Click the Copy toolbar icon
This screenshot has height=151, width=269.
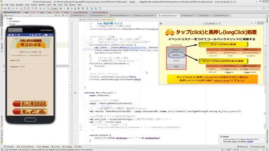coord(24,8)
